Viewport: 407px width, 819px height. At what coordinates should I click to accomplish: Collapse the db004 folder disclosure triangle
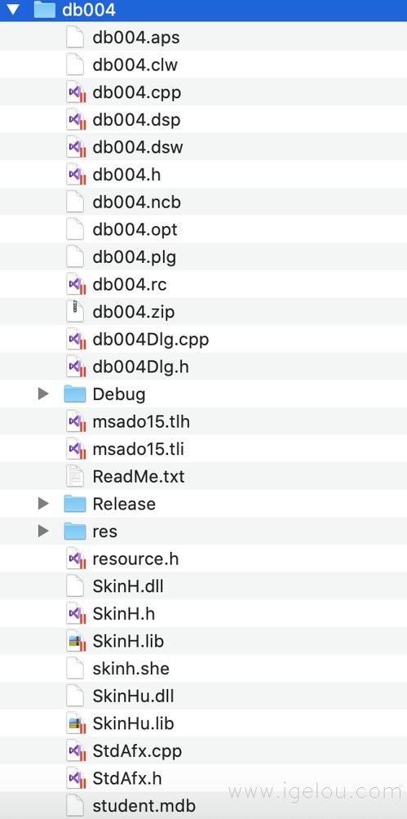pos(12,10)
